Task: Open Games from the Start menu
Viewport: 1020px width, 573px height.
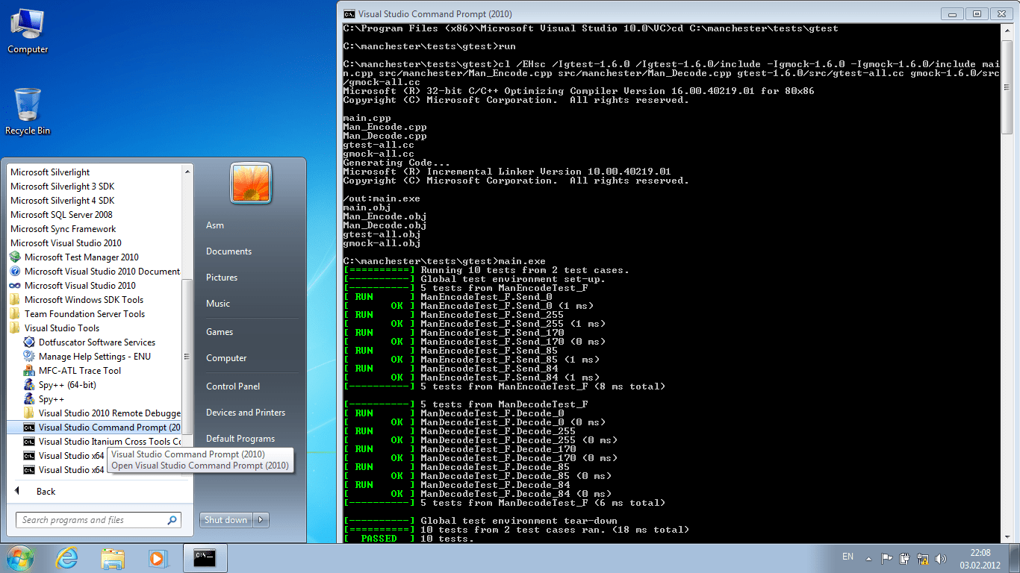Action: pos(220,332)
